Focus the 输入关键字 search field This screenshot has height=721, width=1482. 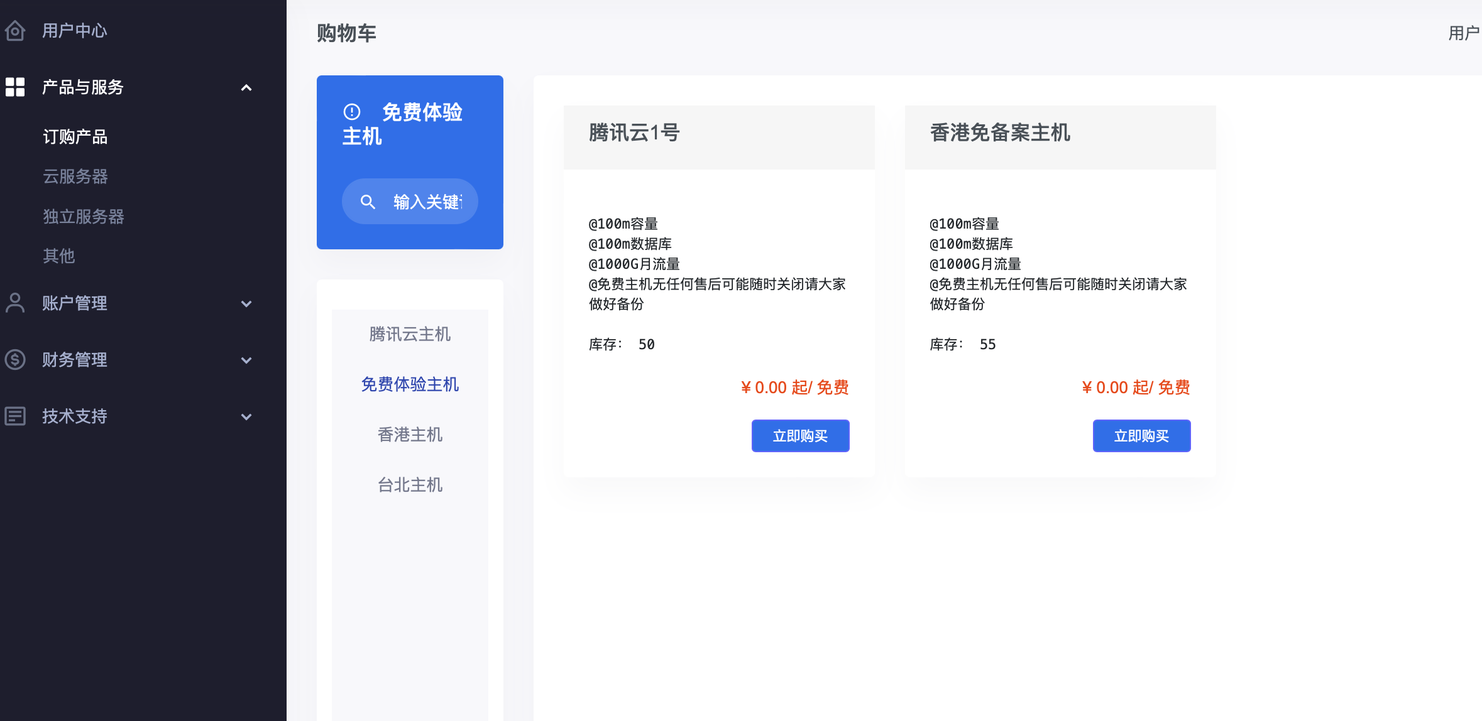coord(427,202)
